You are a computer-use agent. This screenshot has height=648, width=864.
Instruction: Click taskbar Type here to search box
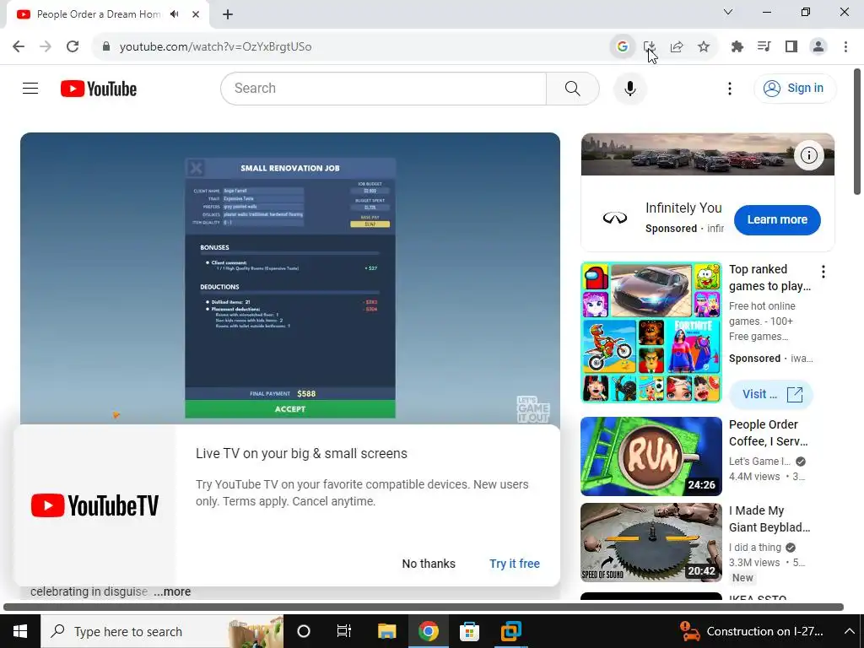click(162, 631)
